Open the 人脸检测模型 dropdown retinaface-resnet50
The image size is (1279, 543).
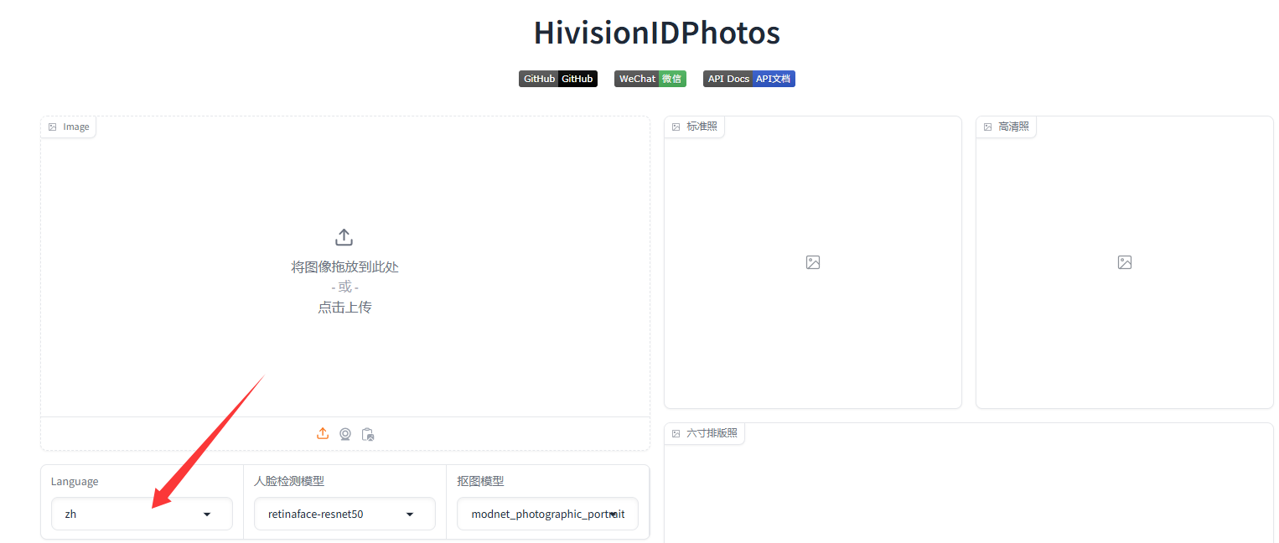tap(344, 514)
